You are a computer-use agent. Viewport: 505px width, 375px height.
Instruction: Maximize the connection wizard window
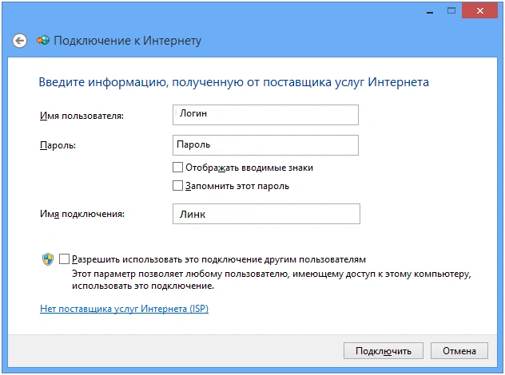coord(451,11)
